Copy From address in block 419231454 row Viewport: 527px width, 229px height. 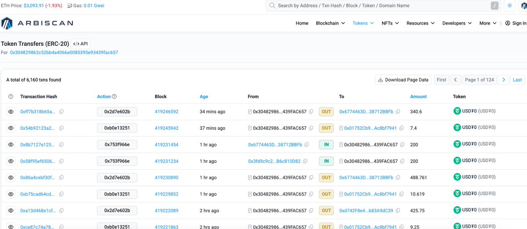click(x=307, y=145)
